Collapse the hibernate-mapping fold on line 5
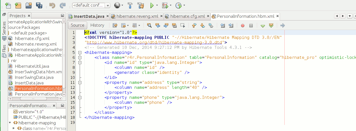356x131 pixels. point(80,52)
